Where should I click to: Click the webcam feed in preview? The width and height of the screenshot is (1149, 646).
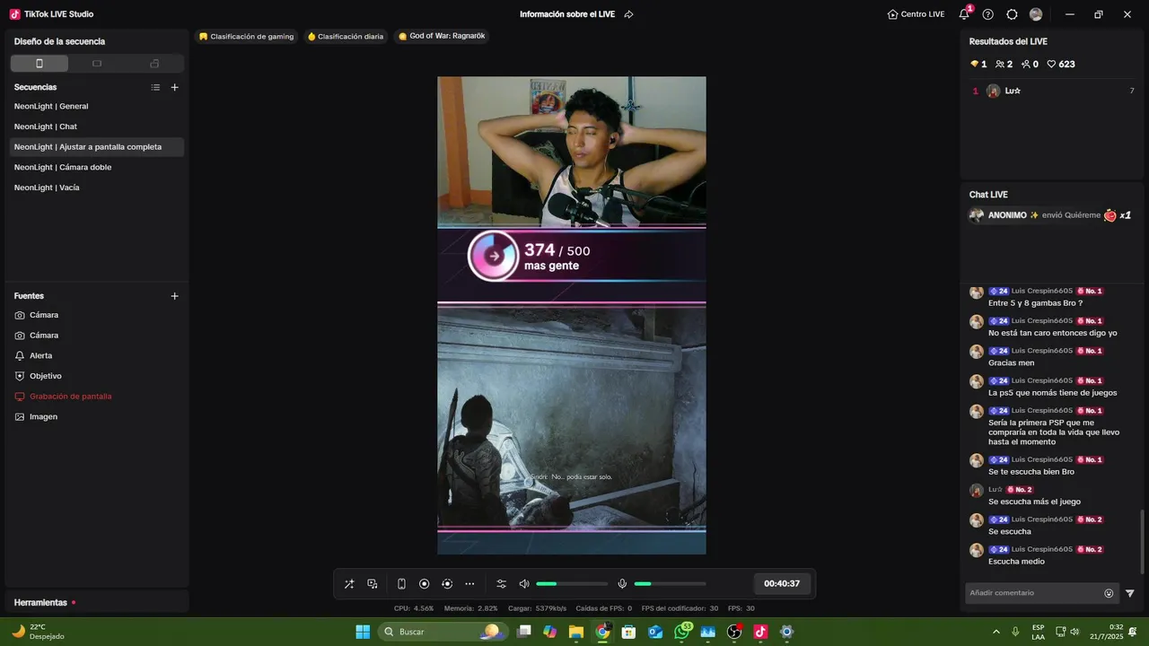tap(572, 151)
